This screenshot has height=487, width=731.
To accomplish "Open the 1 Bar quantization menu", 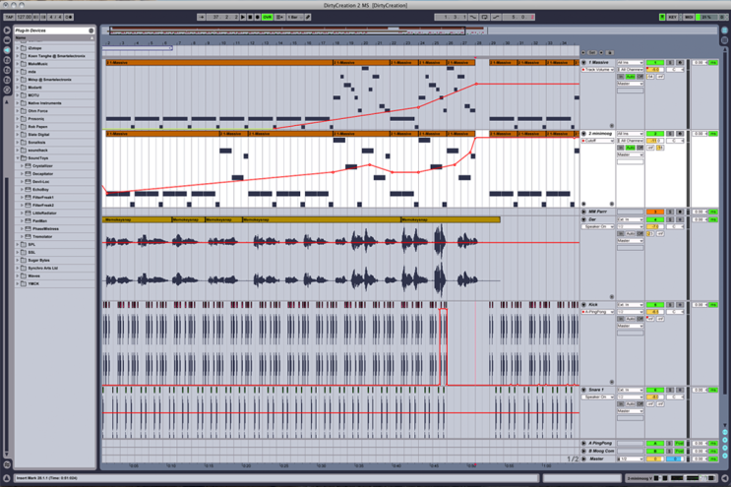I will click(294, 18).
